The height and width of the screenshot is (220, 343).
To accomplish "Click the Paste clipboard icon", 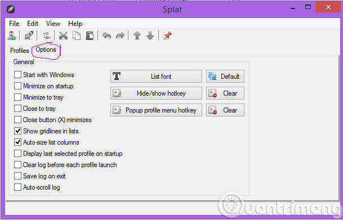I will [90, 35].
